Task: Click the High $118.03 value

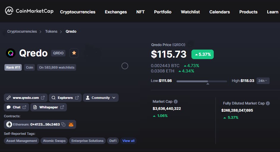Action: coord(247,81)
